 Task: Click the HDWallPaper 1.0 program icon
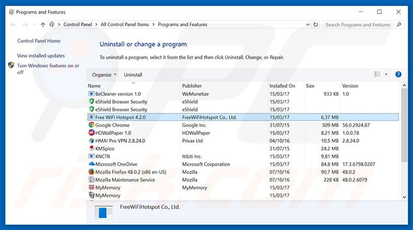pos(91,133)
